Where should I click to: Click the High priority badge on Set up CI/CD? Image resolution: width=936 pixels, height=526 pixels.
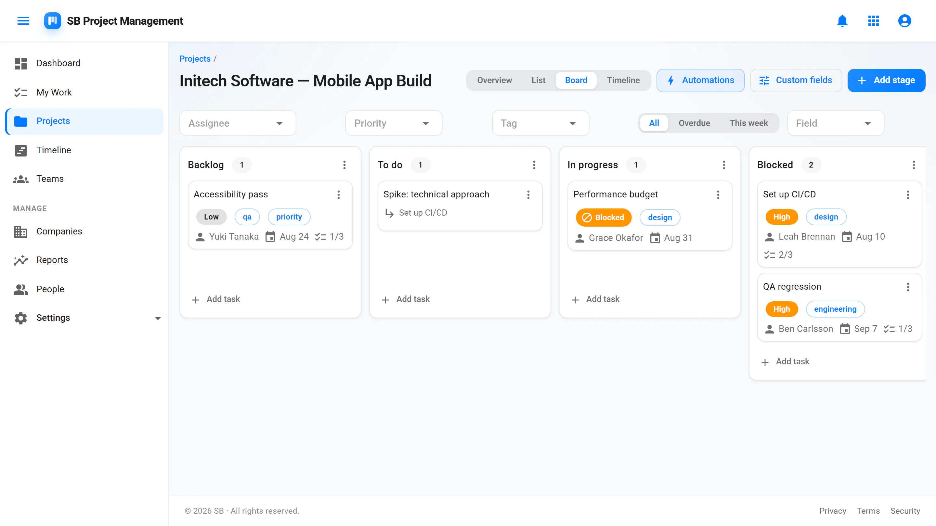[782, 217]
